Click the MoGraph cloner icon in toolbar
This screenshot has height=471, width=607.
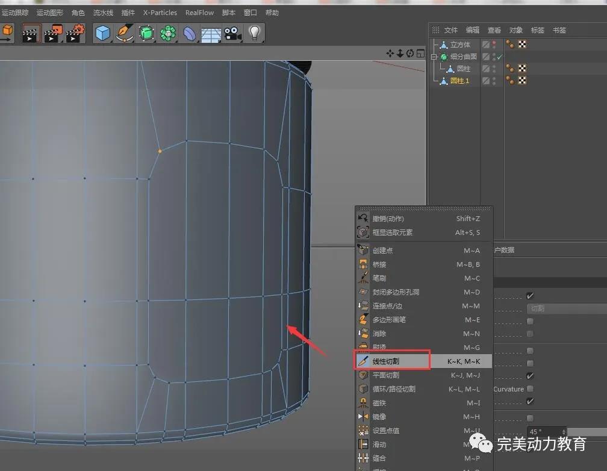(168, 33)
